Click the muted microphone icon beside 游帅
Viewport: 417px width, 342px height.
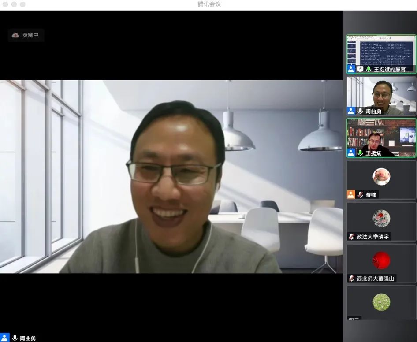click(x=360, y=195)
